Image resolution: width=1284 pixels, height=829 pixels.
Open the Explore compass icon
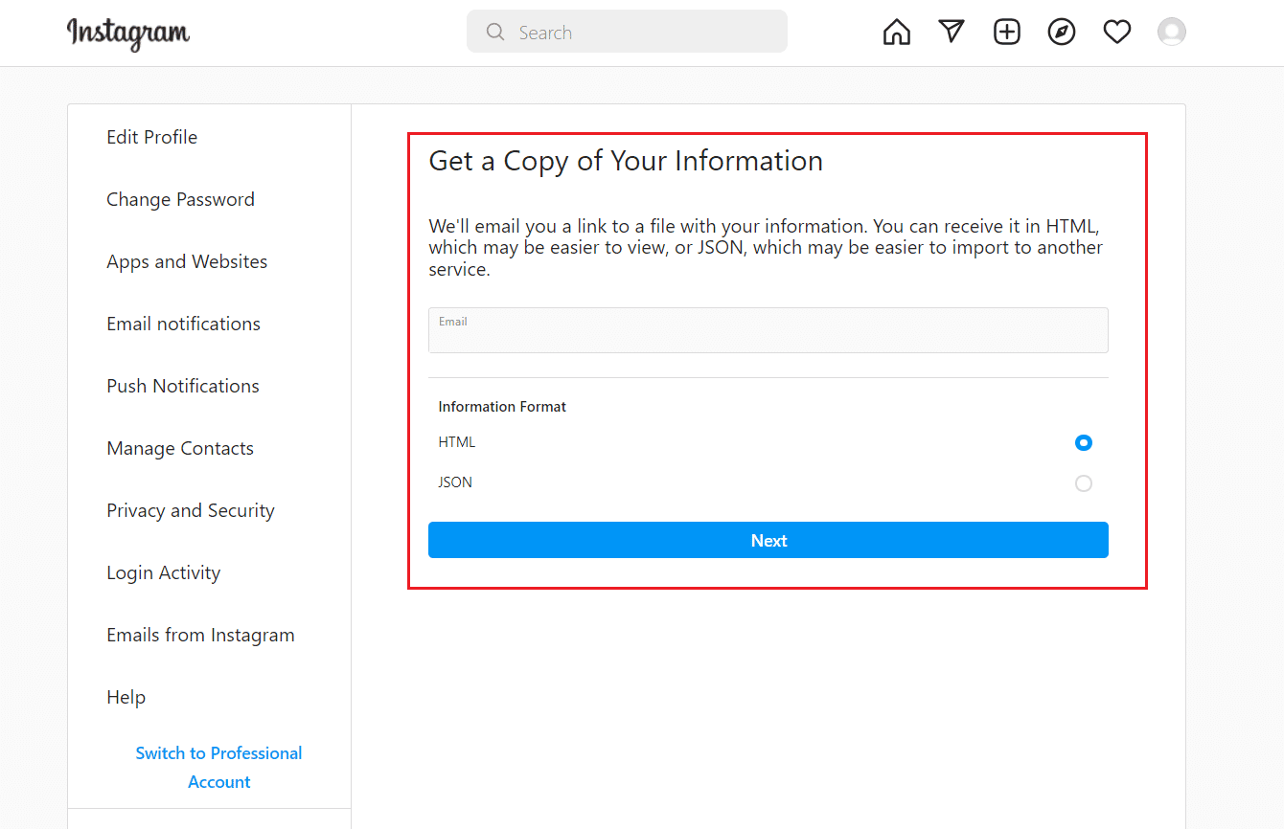(x=1062, y=31)
